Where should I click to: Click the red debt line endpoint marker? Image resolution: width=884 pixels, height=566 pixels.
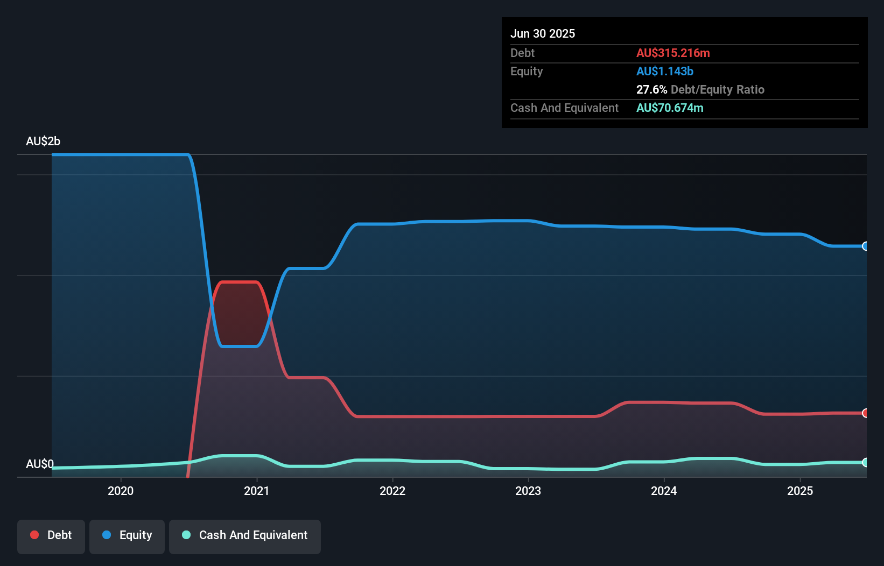[x=865, y=413]
